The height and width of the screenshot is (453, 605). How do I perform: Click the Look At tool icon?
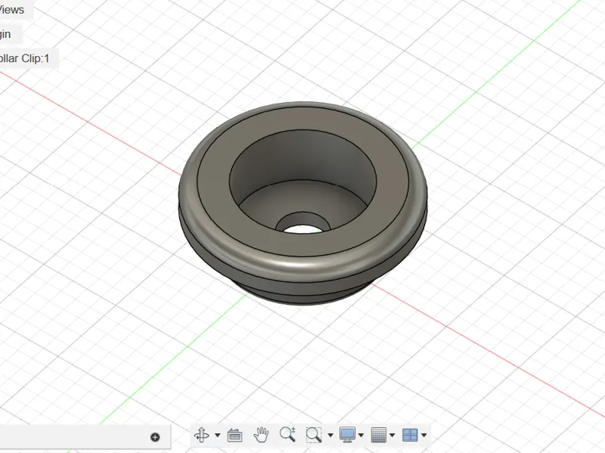point(234,435)
